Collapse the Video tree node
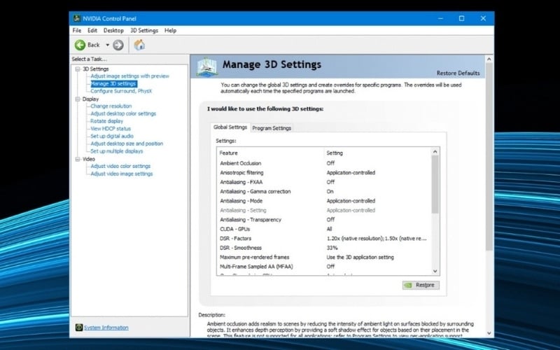Image resolution: width=560 pixels, height=350 pixels. click(78, 159)
